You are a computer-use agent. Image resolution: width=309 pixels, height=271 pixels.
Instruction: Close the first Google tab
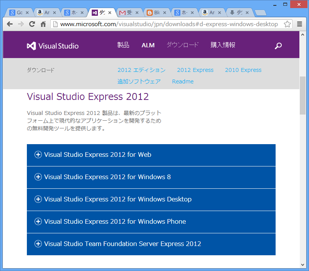[27, 13]
